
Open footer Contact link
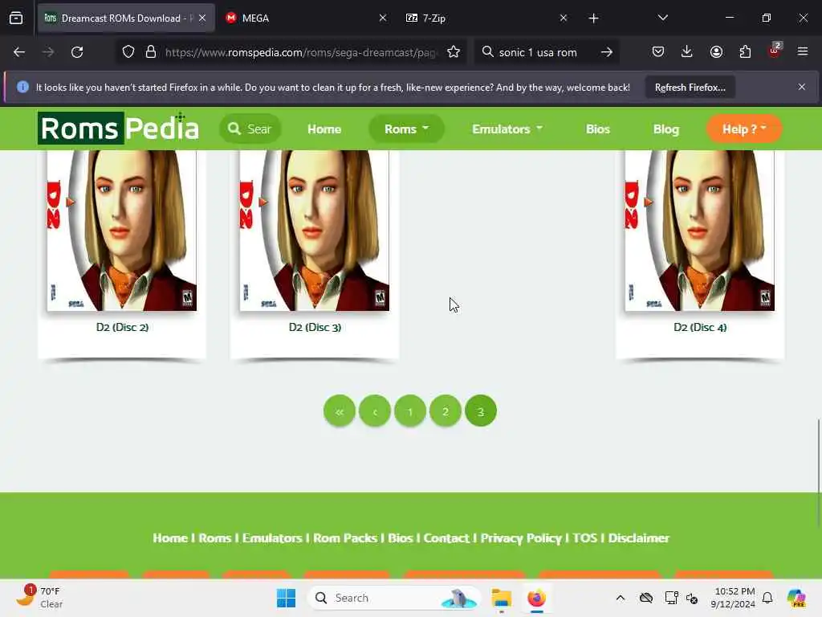(446, 538)
